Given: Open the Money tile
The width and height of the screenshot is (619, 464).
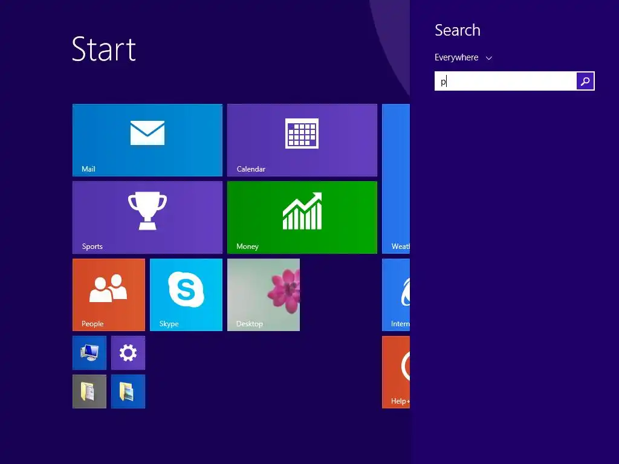Looking at the screenshot, I should pos(302,217).
